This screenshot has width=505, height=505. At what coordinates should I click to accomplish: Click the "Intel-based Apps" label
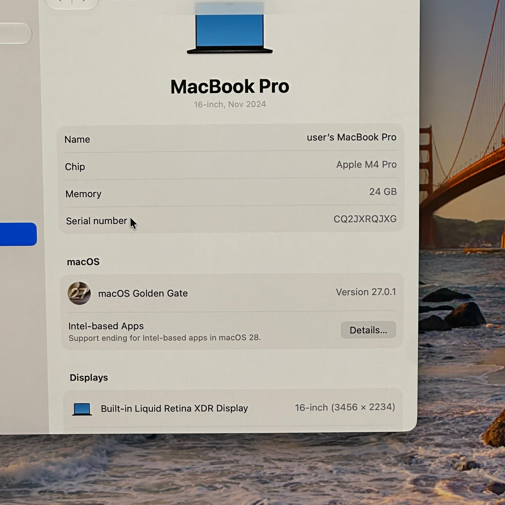coord(106,326)
